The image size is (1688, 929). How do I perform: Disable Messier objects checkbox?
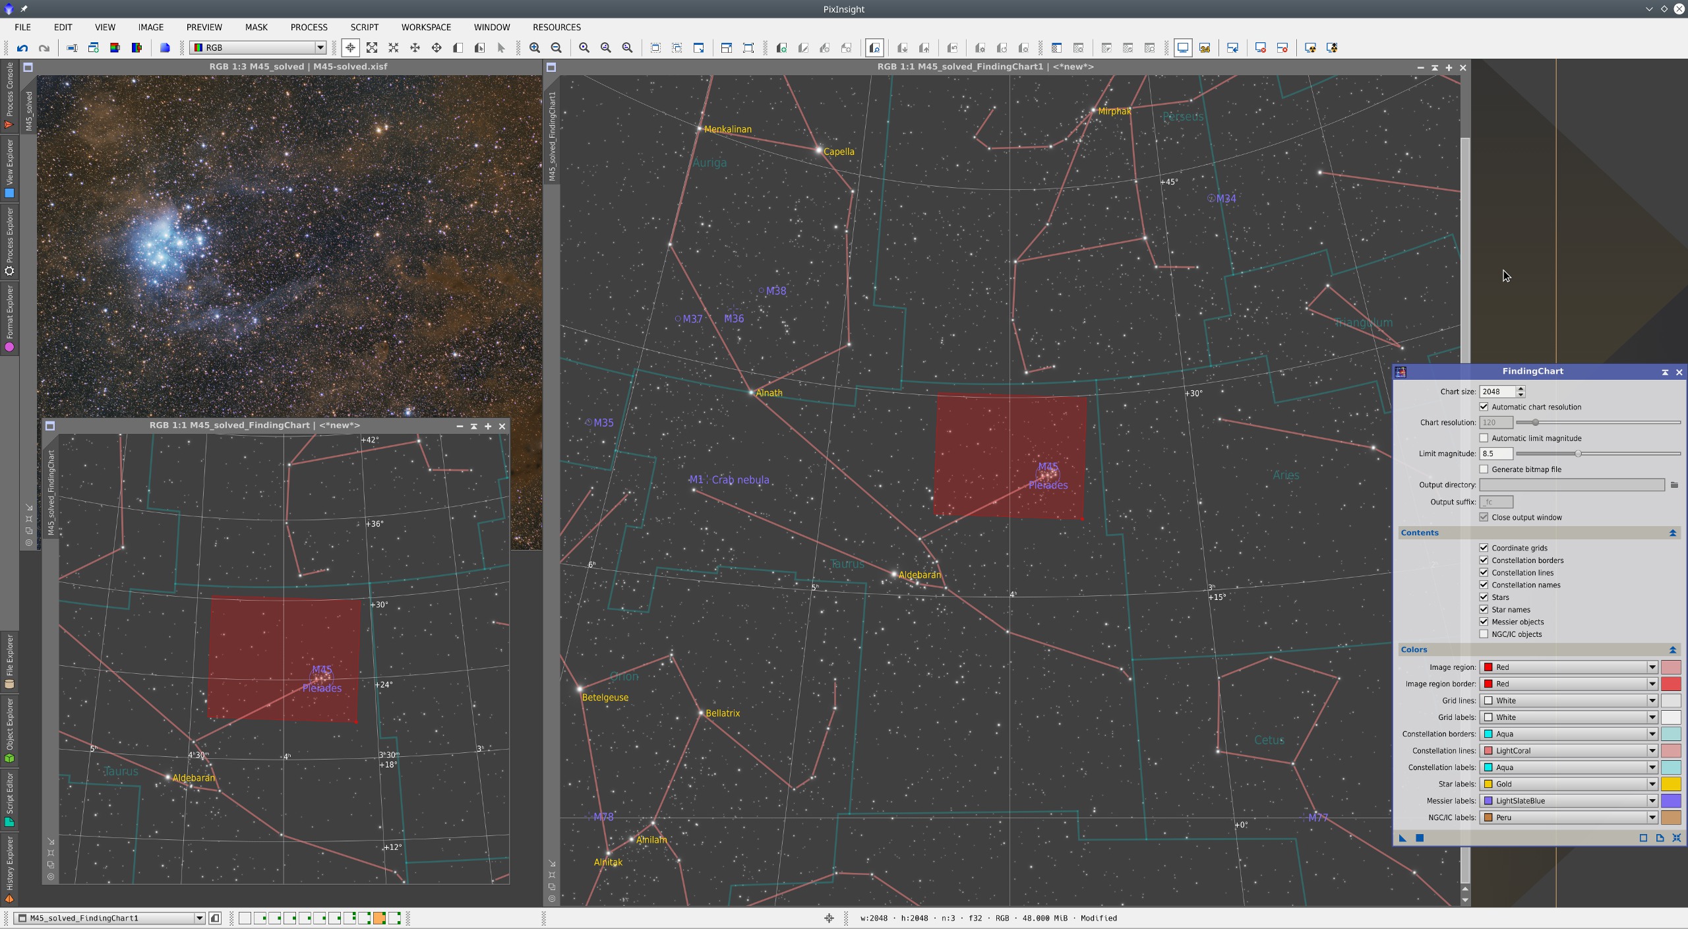[x=1484, y=622]
